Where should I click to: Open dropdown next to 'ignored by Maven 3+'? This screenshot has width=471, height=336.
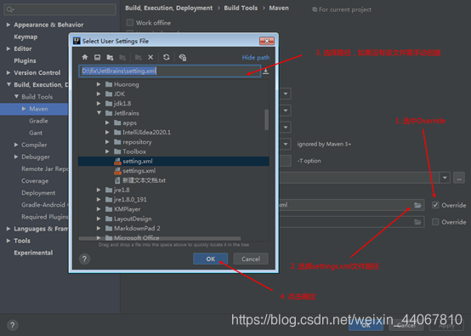click(286, 144)
